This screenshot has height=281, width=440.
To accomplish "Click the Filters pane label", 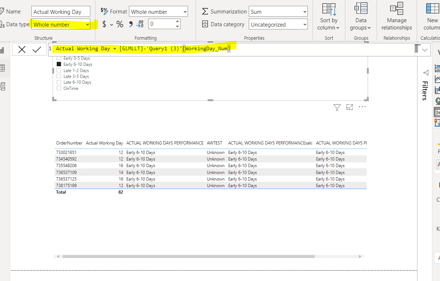I will (x=425, y=91).
